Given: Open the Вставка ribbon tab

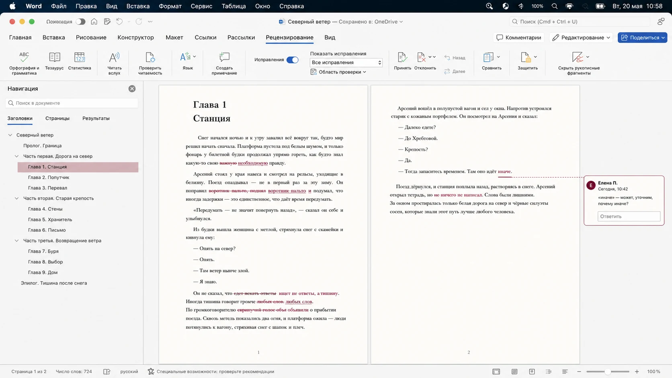Looking at the screenshot, I should (54, 37).
